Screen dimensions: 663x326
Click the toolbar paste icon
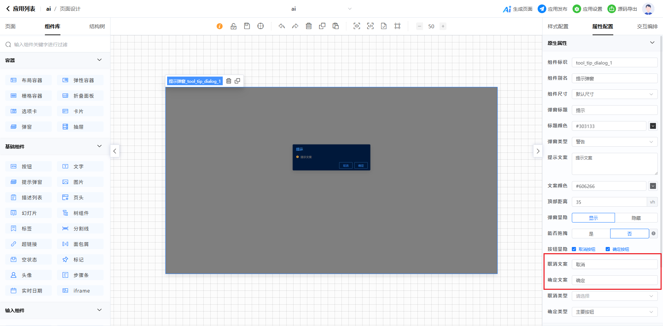pyautogui.click(x=336, y=26)
